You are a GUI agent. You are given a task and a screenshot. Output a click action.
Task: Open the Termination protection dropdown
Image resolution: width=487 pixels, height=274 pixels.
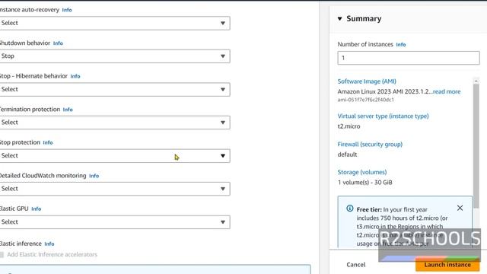click(x=114, y=123)
